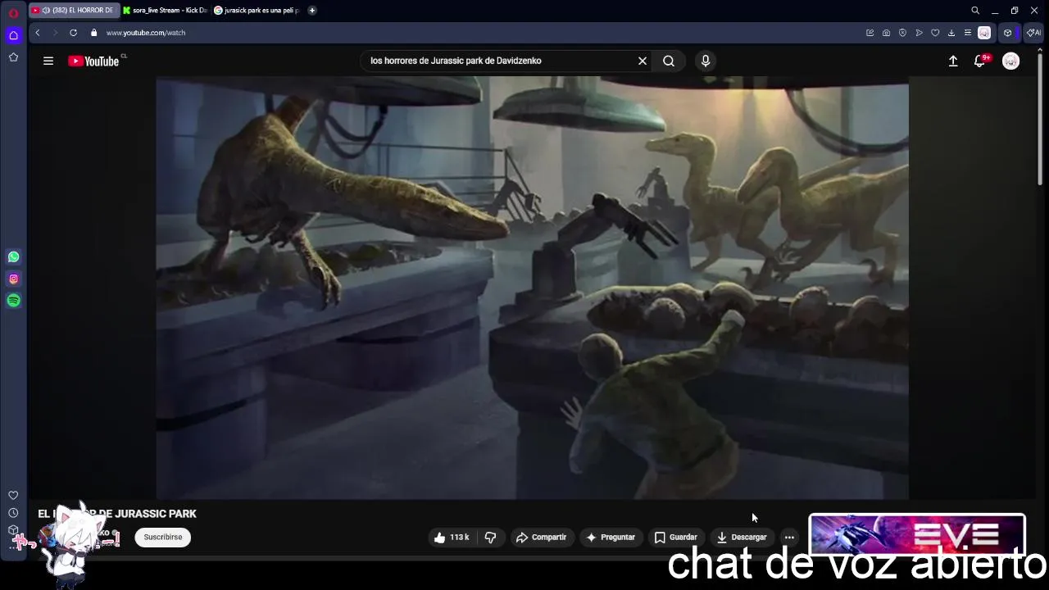Open History clock in sidebar

(x=13, y=513)
